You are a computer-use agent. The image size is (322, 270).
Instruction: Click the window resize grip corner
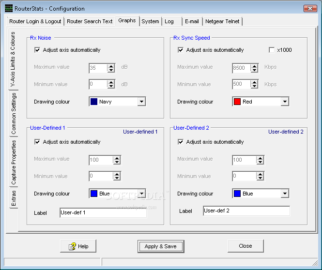point(315,263)
